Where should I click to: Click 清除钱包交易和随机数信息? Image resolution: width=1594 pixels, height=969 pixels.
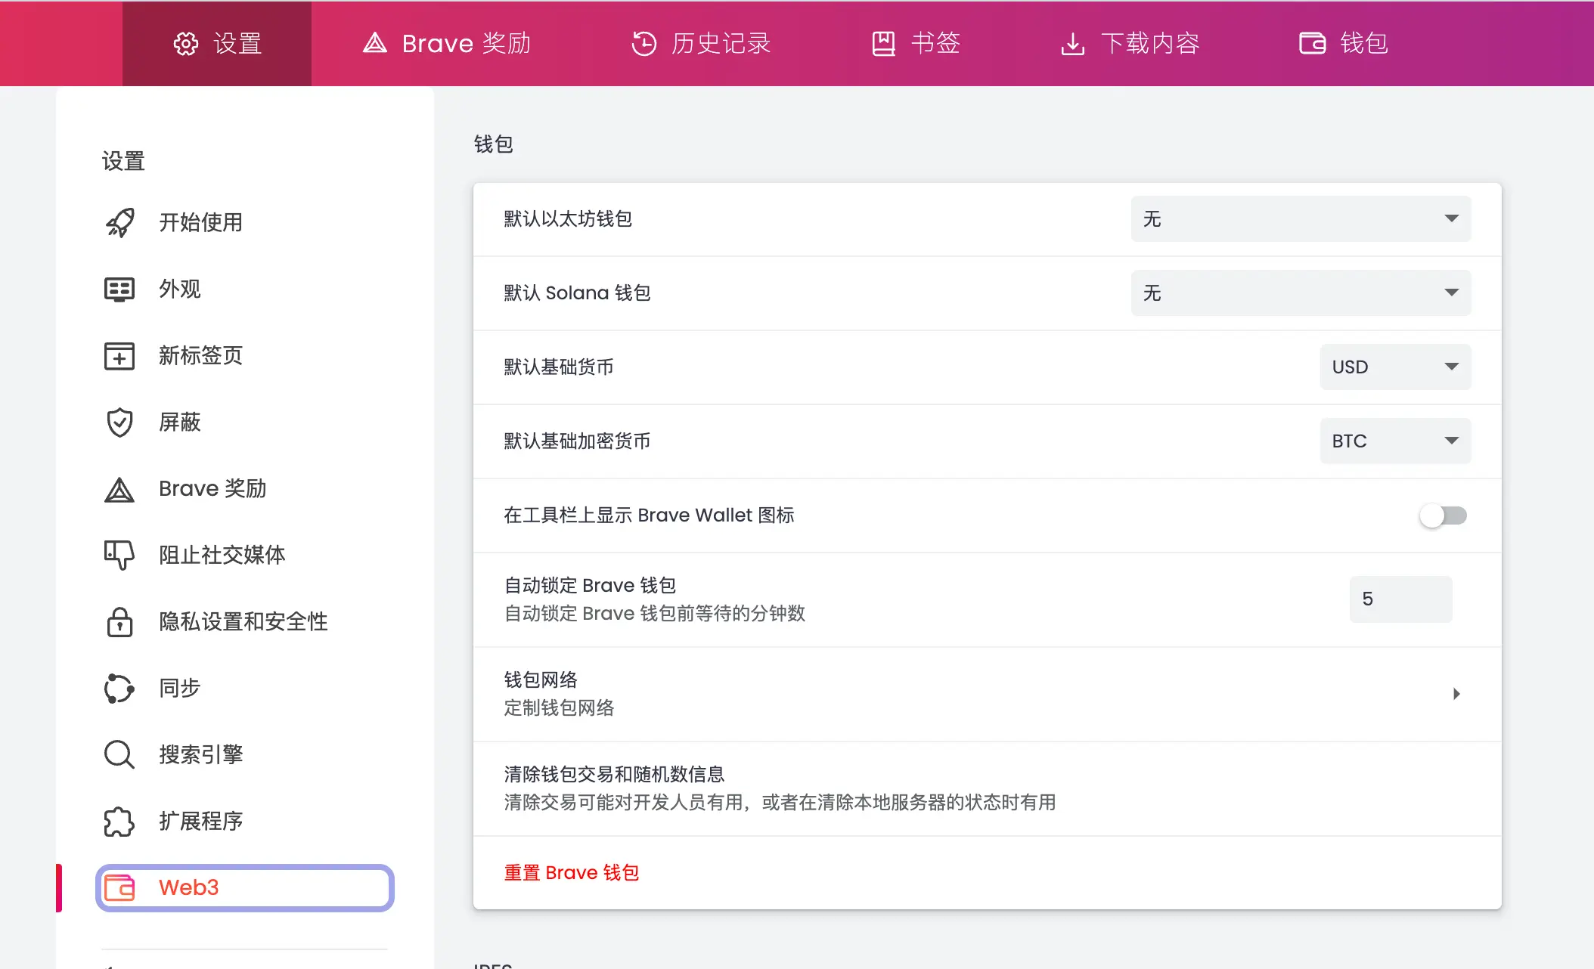[987, 788]
